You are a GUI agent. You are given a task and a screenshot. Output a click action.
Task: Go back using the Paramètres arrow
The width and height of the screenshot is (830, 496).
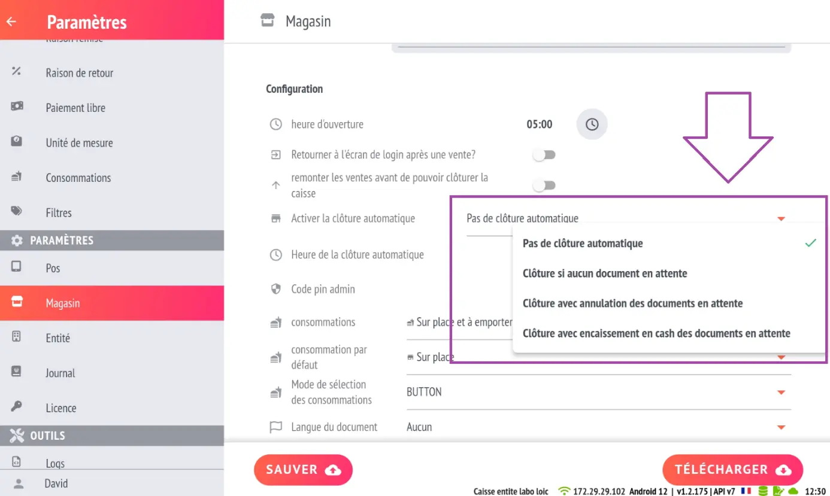point(11,22)
